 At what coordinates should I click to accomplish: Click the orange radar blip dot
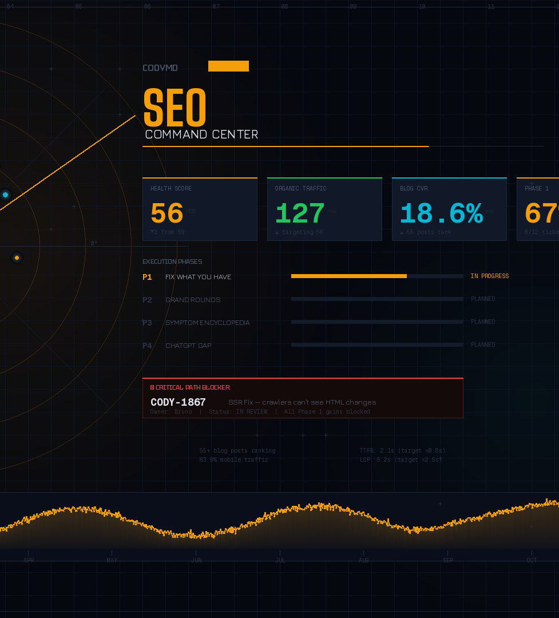pyautogui.click(x=17, y=258)
